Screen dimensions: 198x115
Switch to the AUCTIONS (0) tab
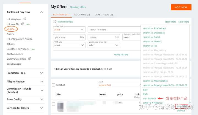(82, 15)
